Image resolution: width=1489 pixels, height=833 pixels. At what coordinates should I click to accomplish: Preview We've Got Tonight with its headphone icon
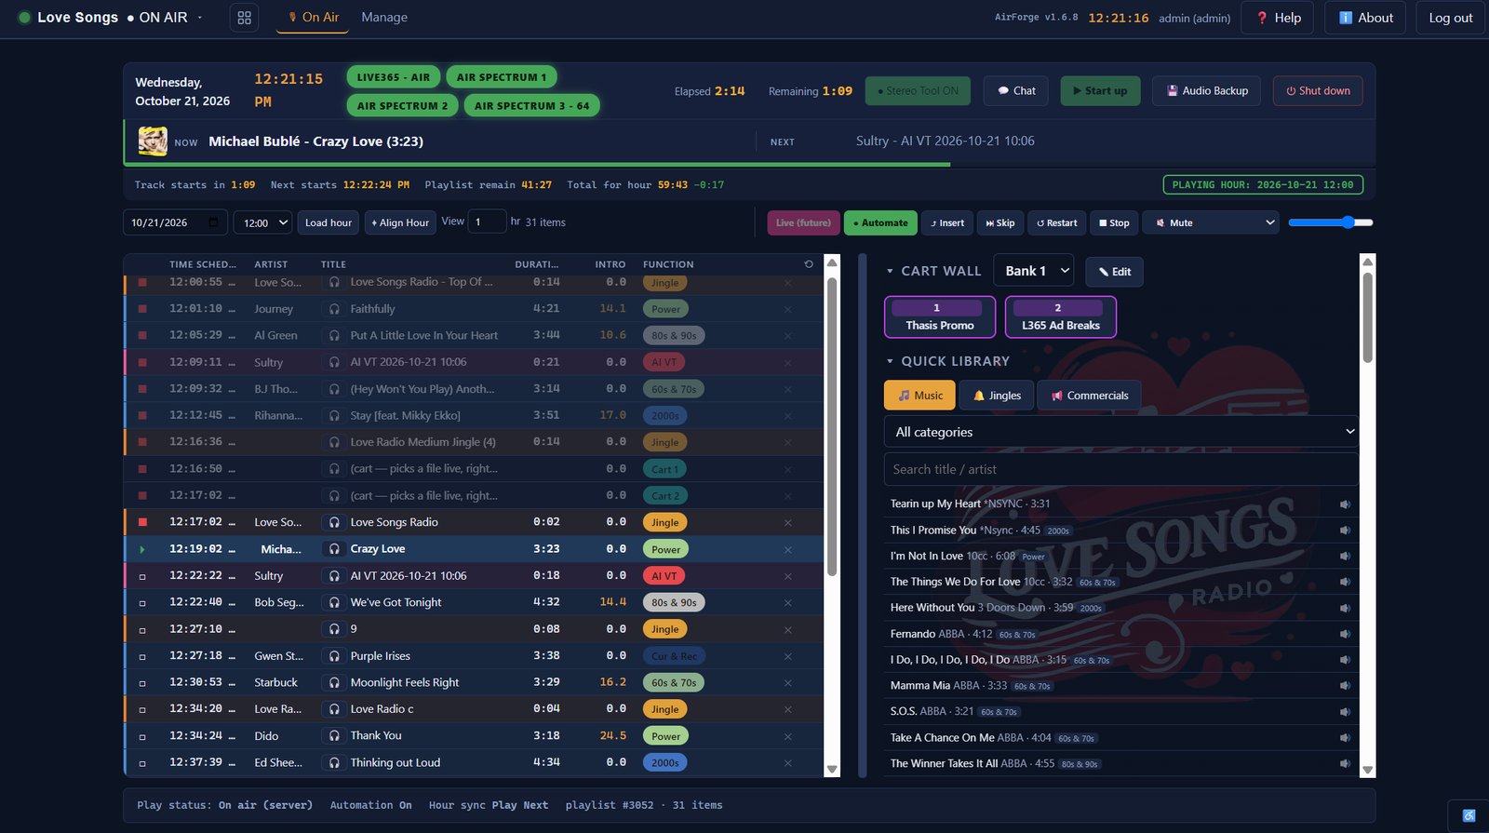(x=334, y=602)
